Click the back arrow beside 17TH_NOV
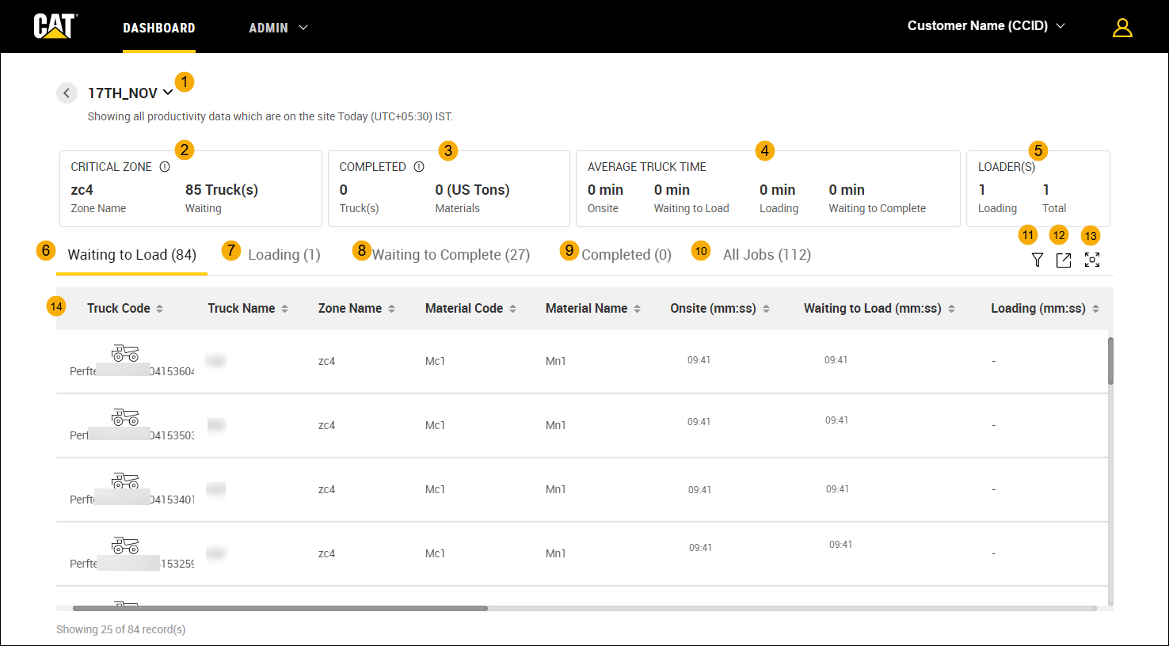 [67, 93]
